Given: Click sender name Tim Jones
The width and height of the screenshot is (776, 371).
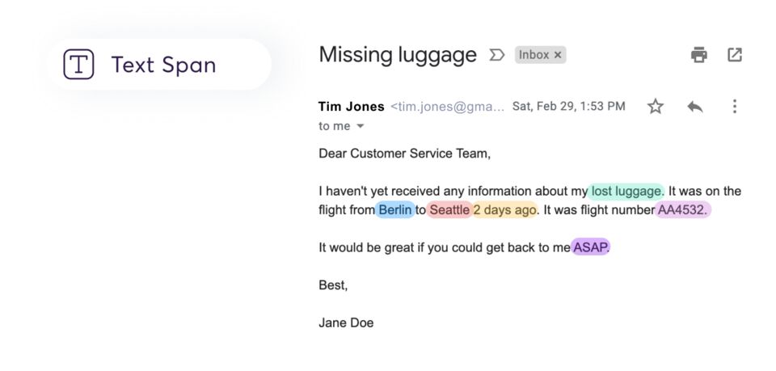Looking at the screenshot, I should coord(352,107).
